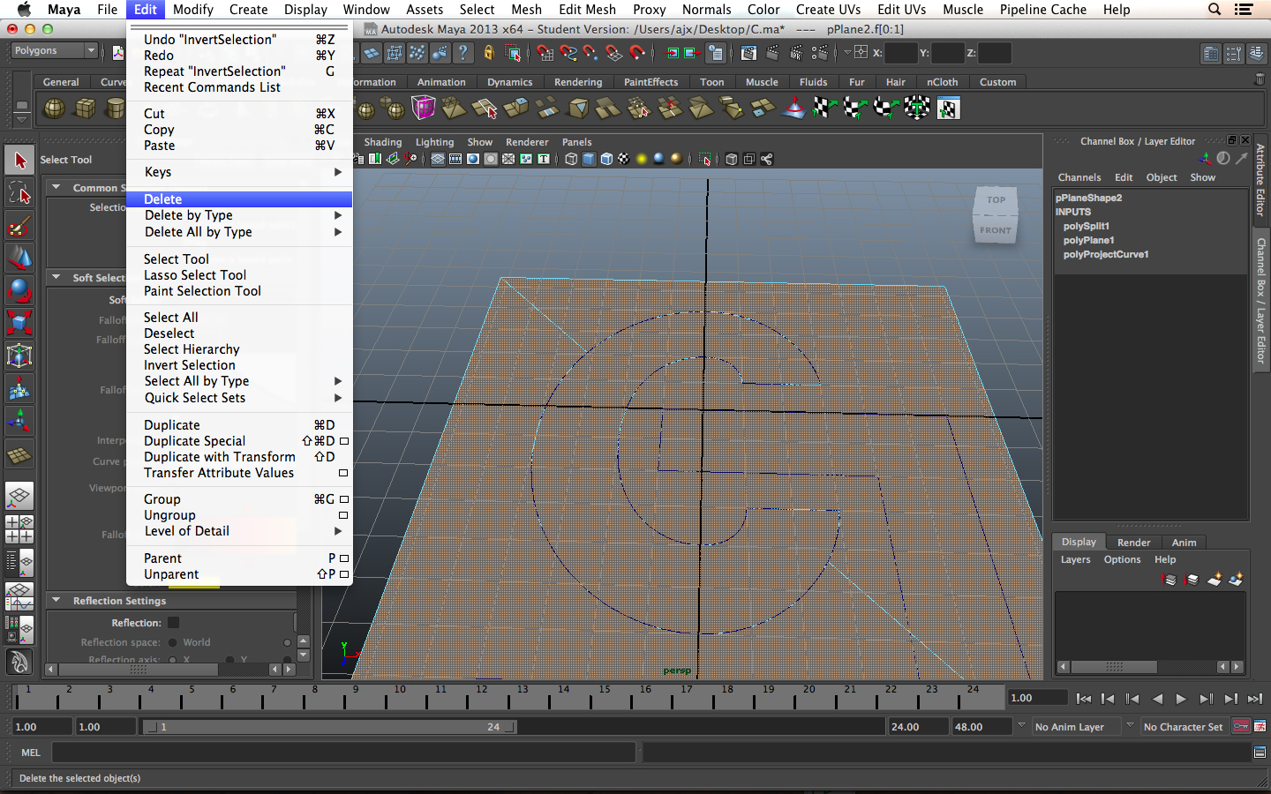Screen dimensions: 1271x794
Task: Click polySplit1 in the channel box inputs
Action: point(1086,226)
